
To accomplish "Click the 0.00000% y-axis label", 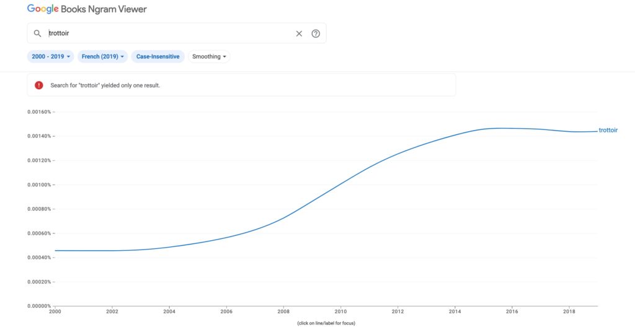I will (x=39, y=306).
